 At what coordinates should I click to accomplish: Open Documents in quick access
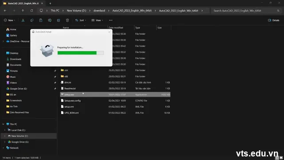14,65
